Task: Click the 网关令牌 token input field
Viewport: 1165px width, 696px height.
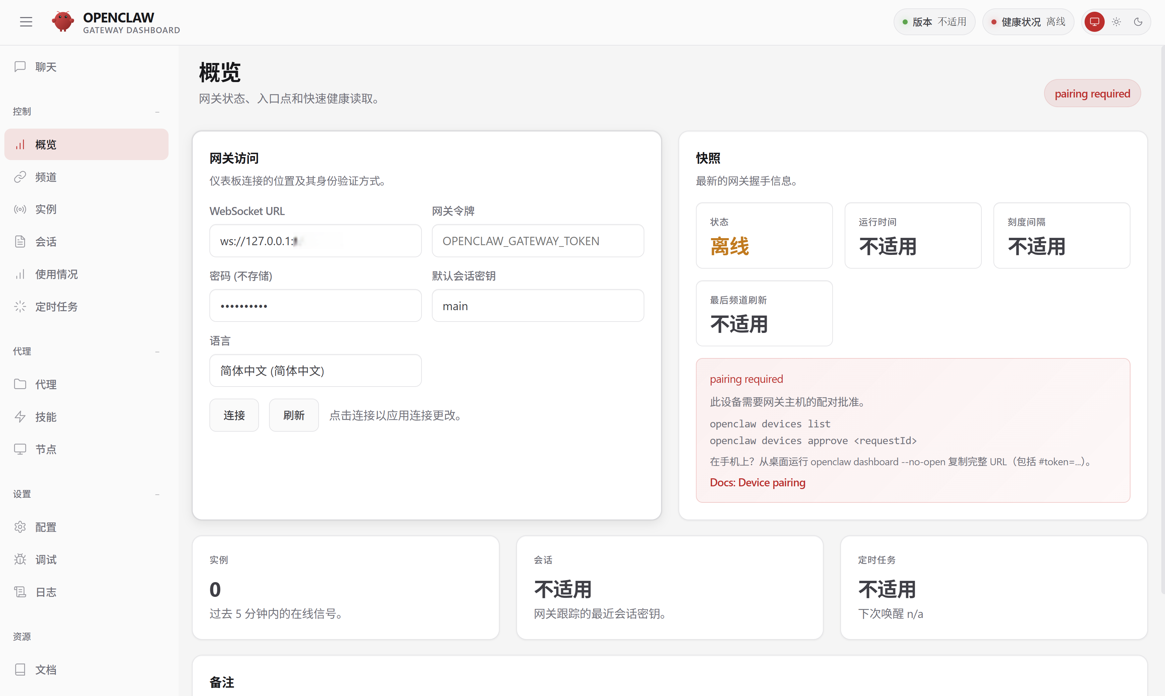Action: click(x=538, y=240)
